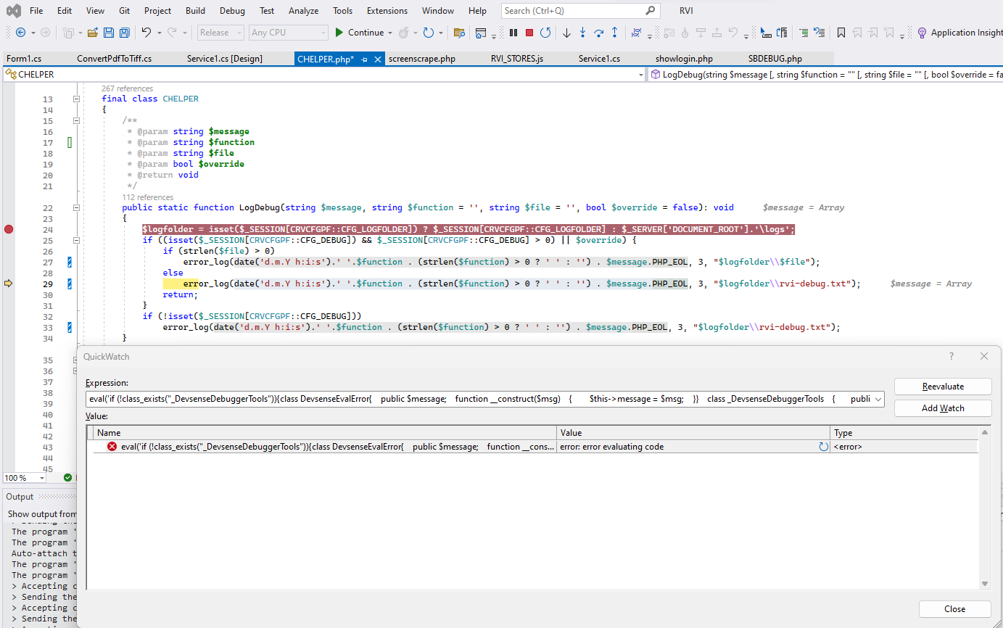Click the Undo icon in toolbar
Image resolution: width=1003 pixels, height=628 pixels.
[x=146, y=33]
